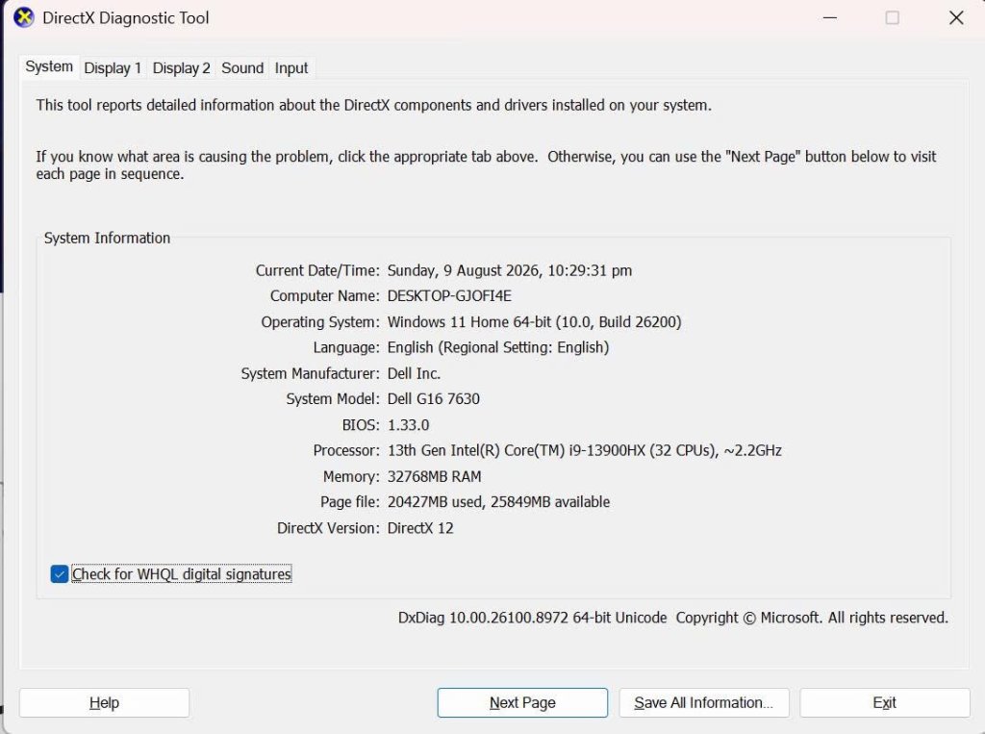Click the manufacturer value Dell Inc.
Image resolution: width=985 pixels, height=734 pixels.
tap(414, 373)
